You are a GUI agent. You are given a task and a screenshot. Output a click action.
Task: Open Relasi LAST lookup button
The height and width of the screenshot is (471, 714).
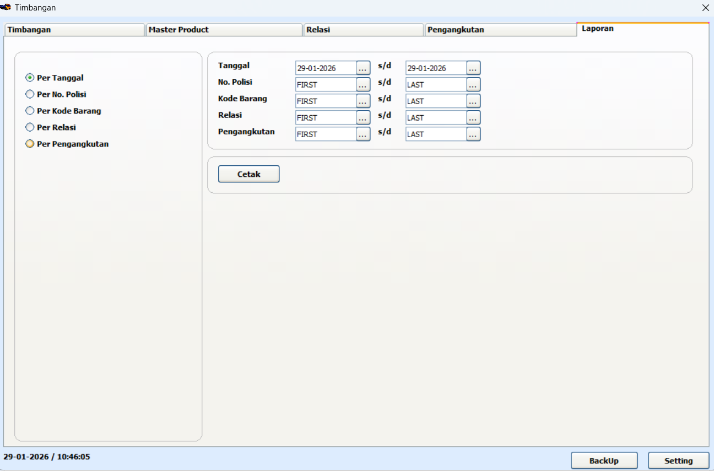[x=473, y=118]
